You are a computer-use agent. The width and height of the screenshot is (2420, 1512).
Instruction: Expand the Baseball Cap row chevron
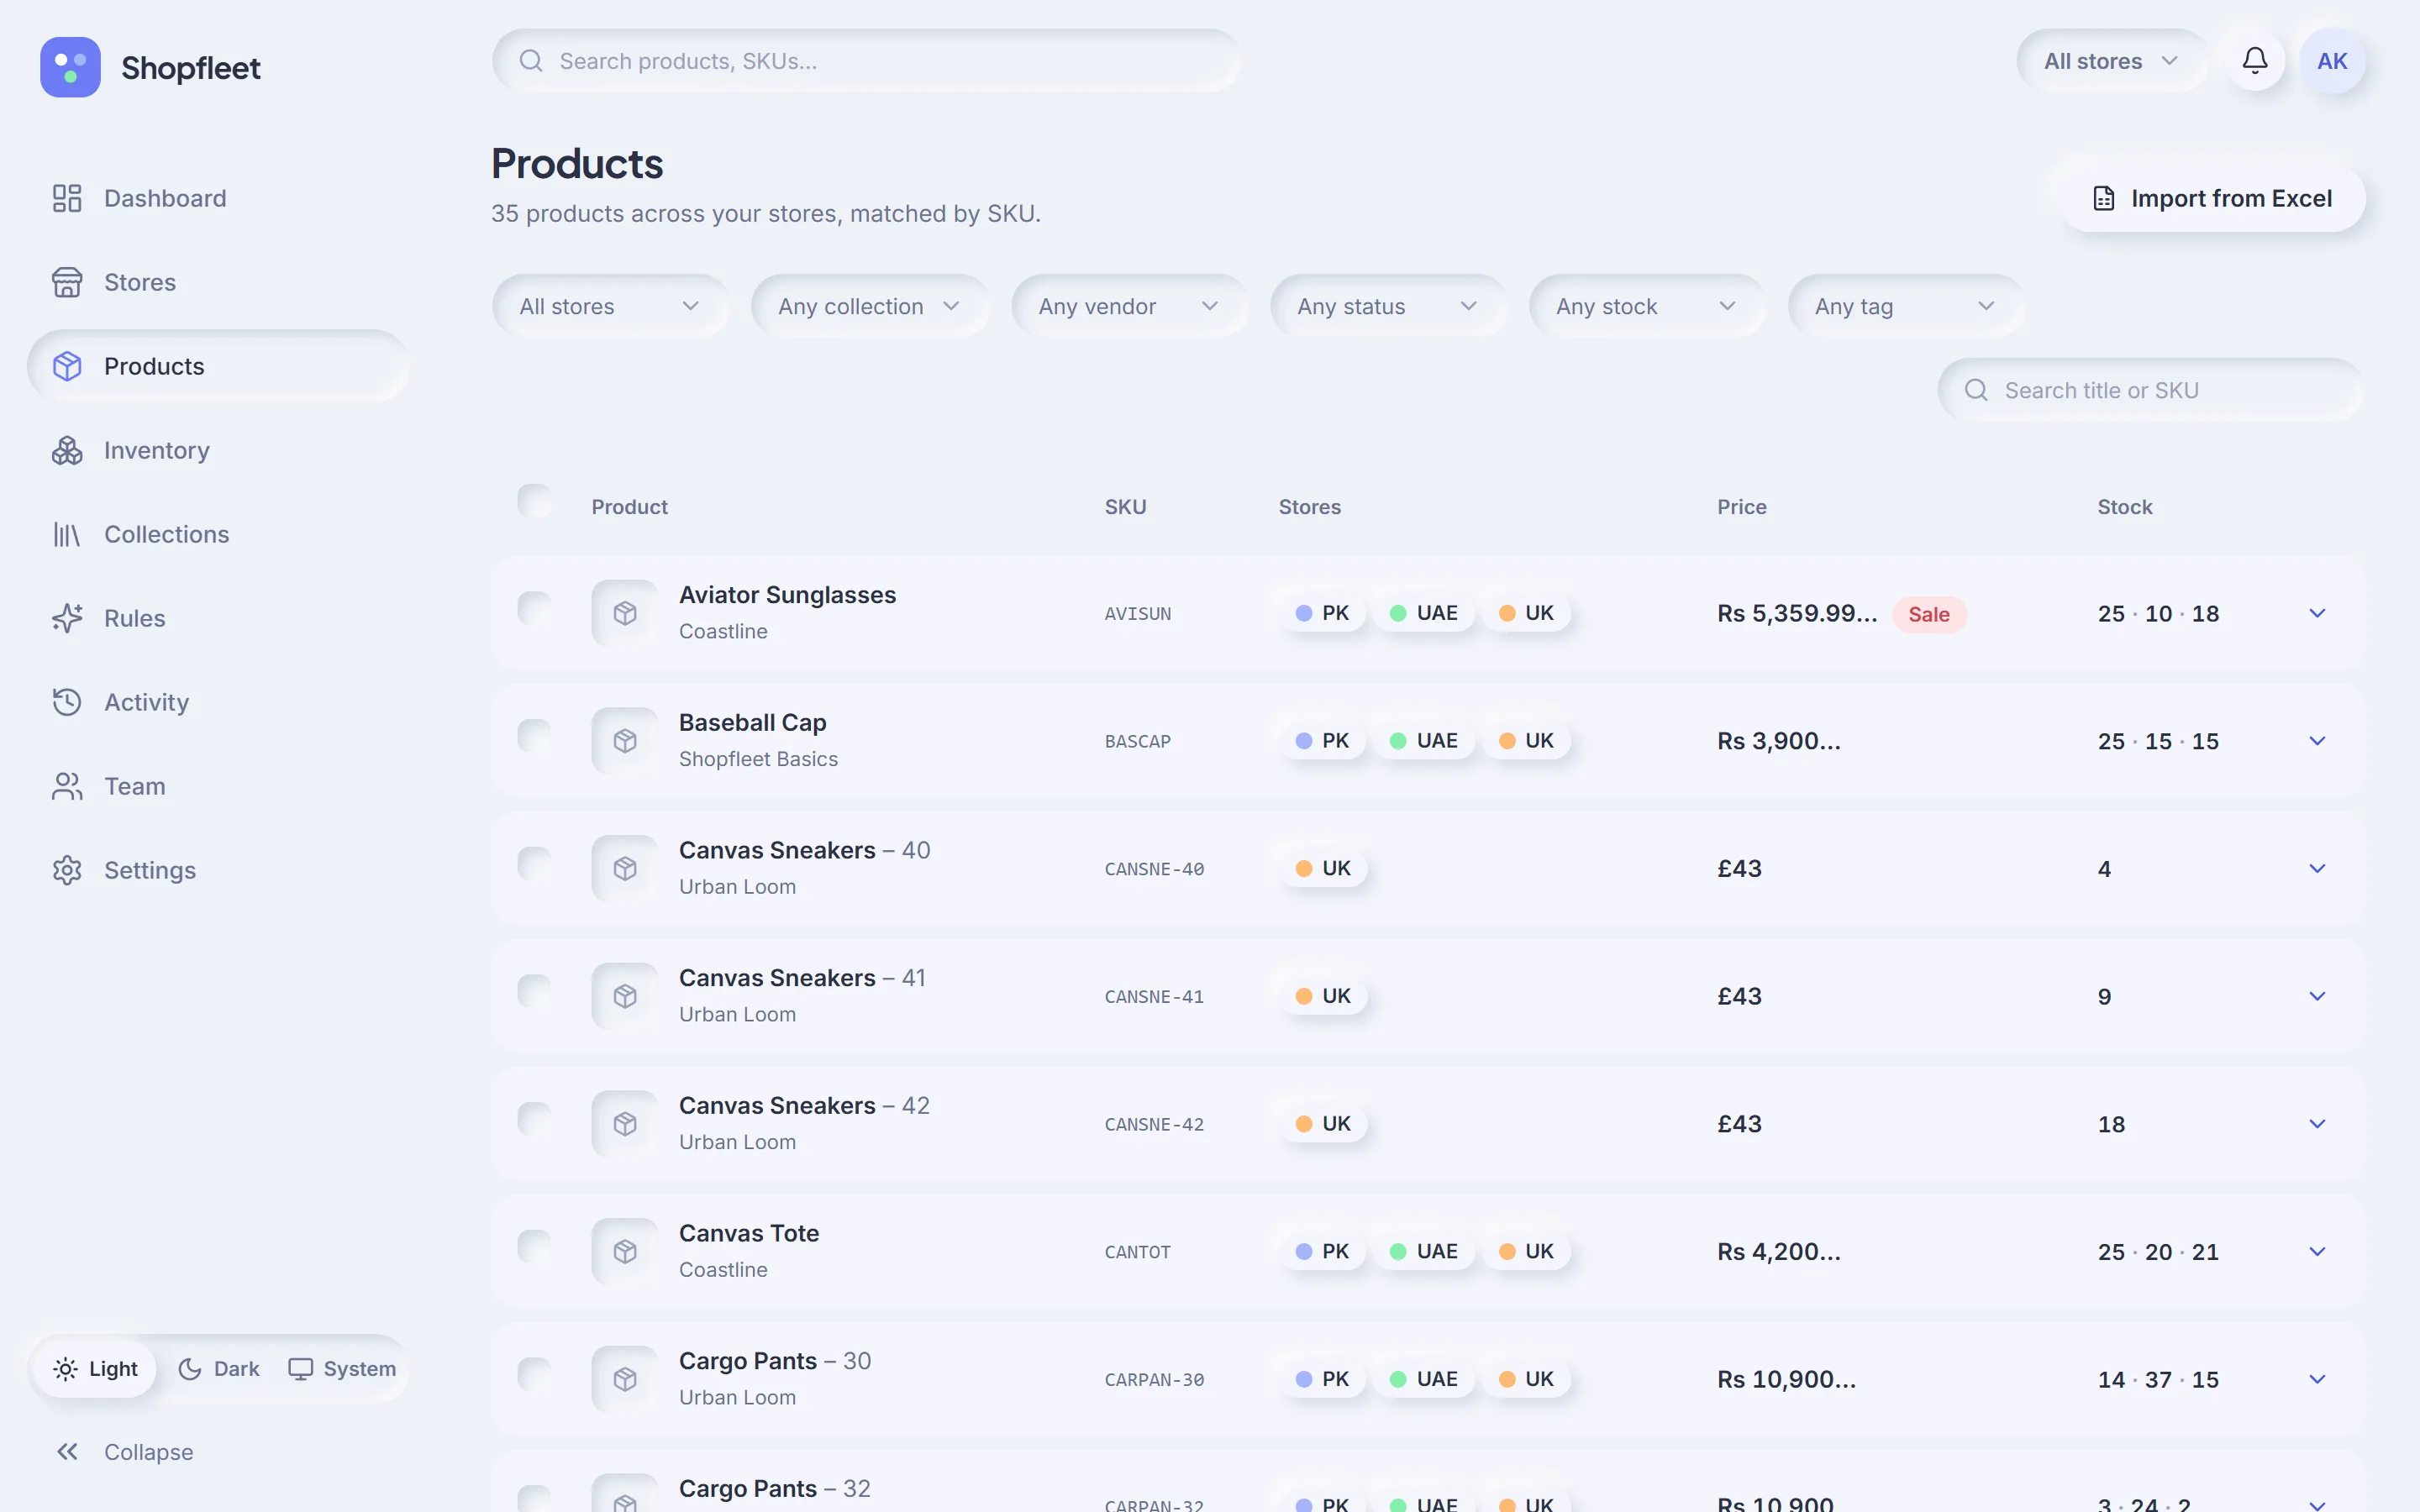pyautogui.click(x=2317, y=741)
